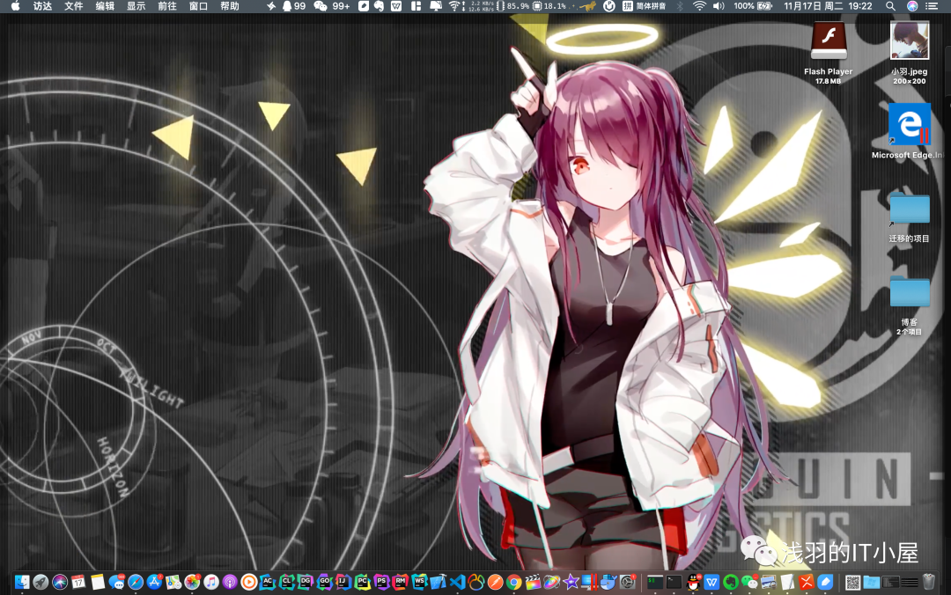
Task: Open WeChat in the Dock
Action: pyautogui.click(x=749, y=583)
